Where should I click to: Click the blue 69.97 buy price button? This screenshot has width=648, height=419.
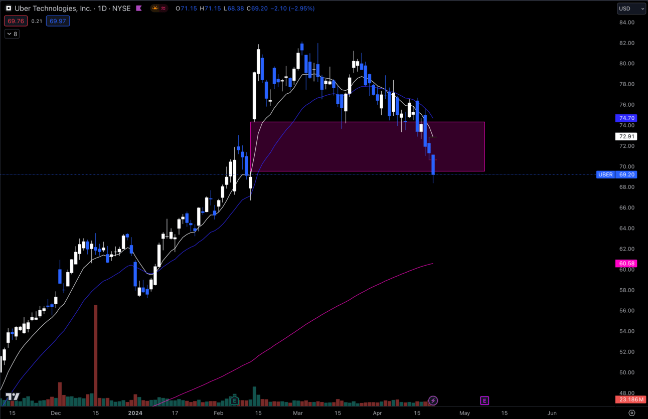pos(58,21)
